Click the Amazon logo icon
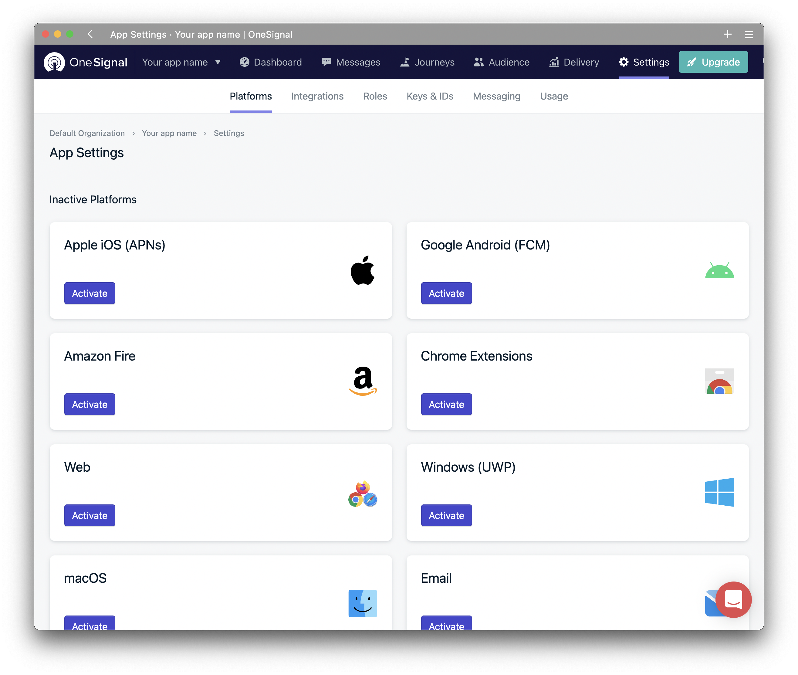The image size is (798, 675). [362, 381]
